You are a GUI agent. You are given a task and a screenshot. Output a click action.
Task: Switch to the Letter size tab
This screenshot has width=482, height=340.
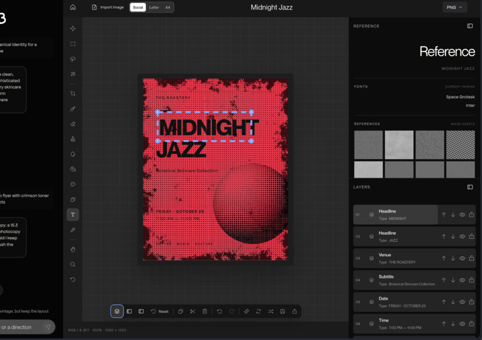click(x=154, y=7)
